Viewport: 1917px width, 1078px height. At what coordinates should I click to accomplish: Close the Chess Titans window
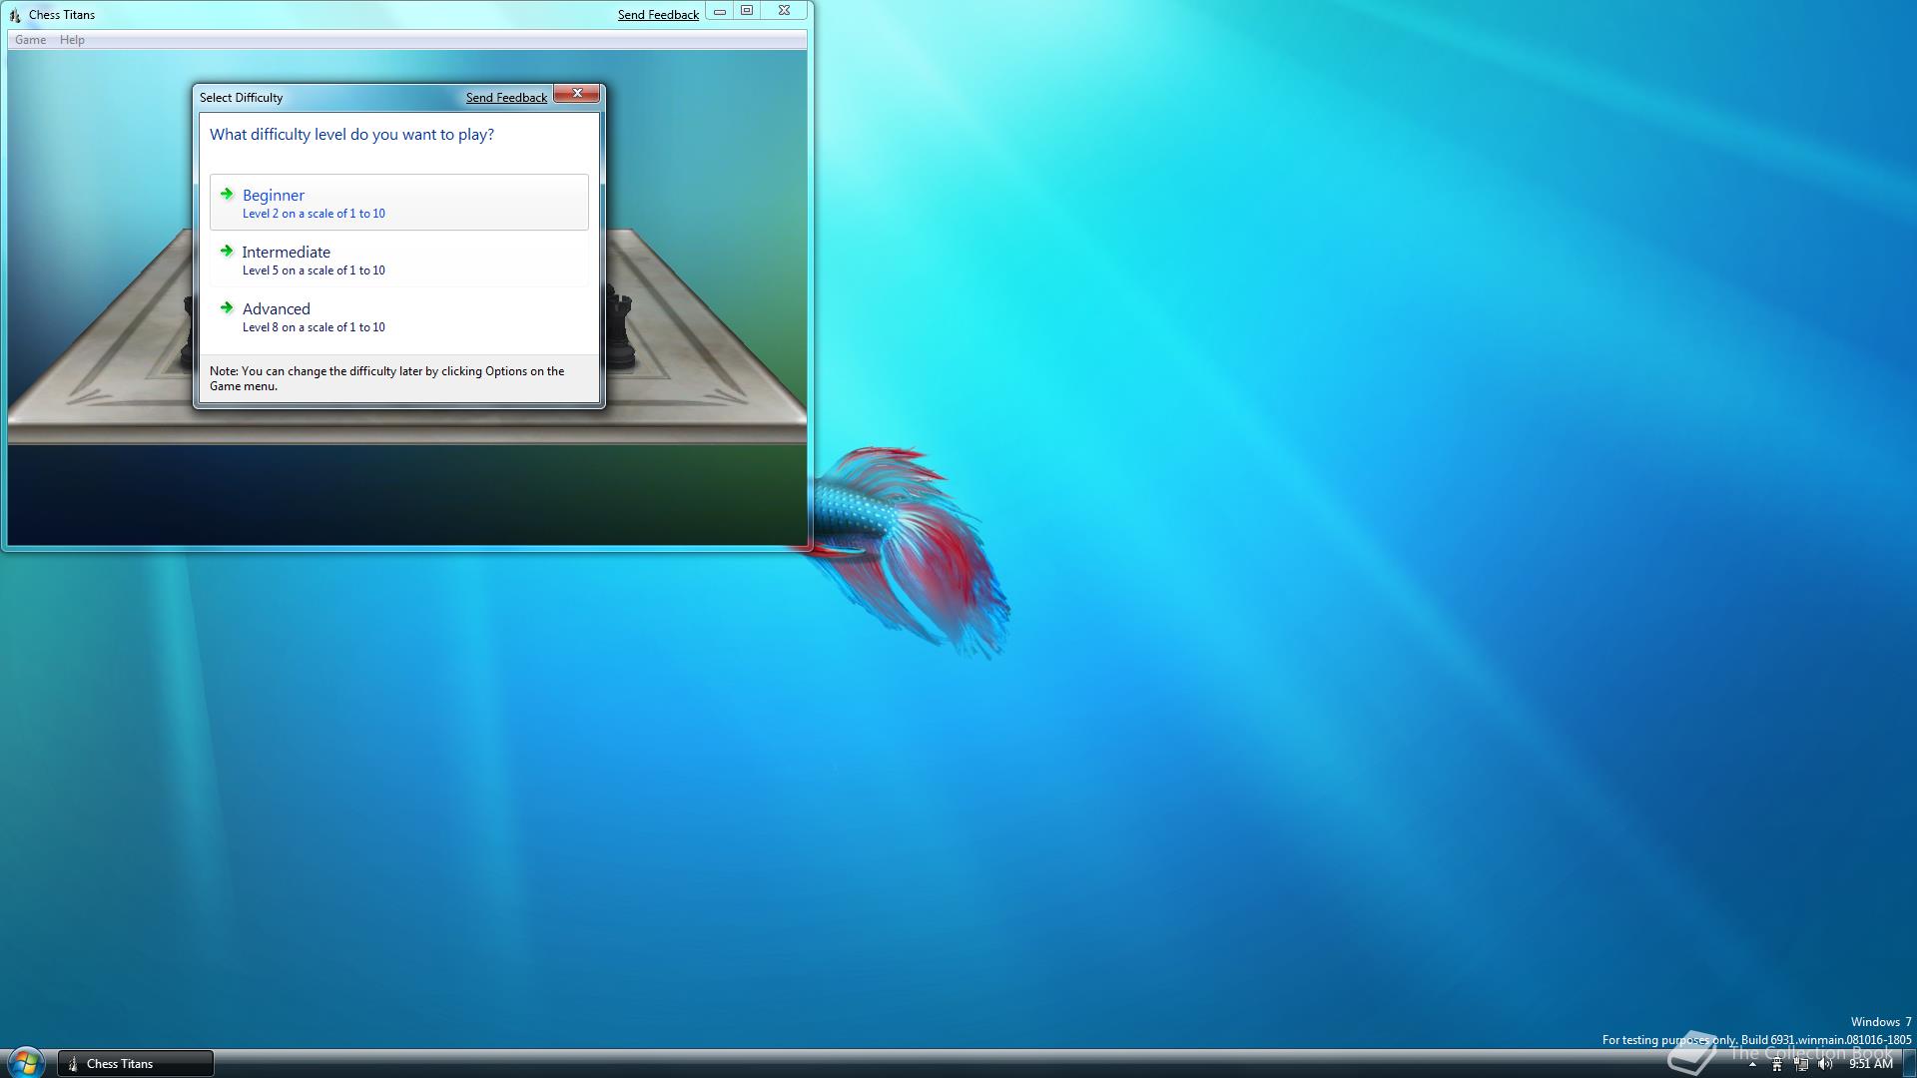point(785,11)
